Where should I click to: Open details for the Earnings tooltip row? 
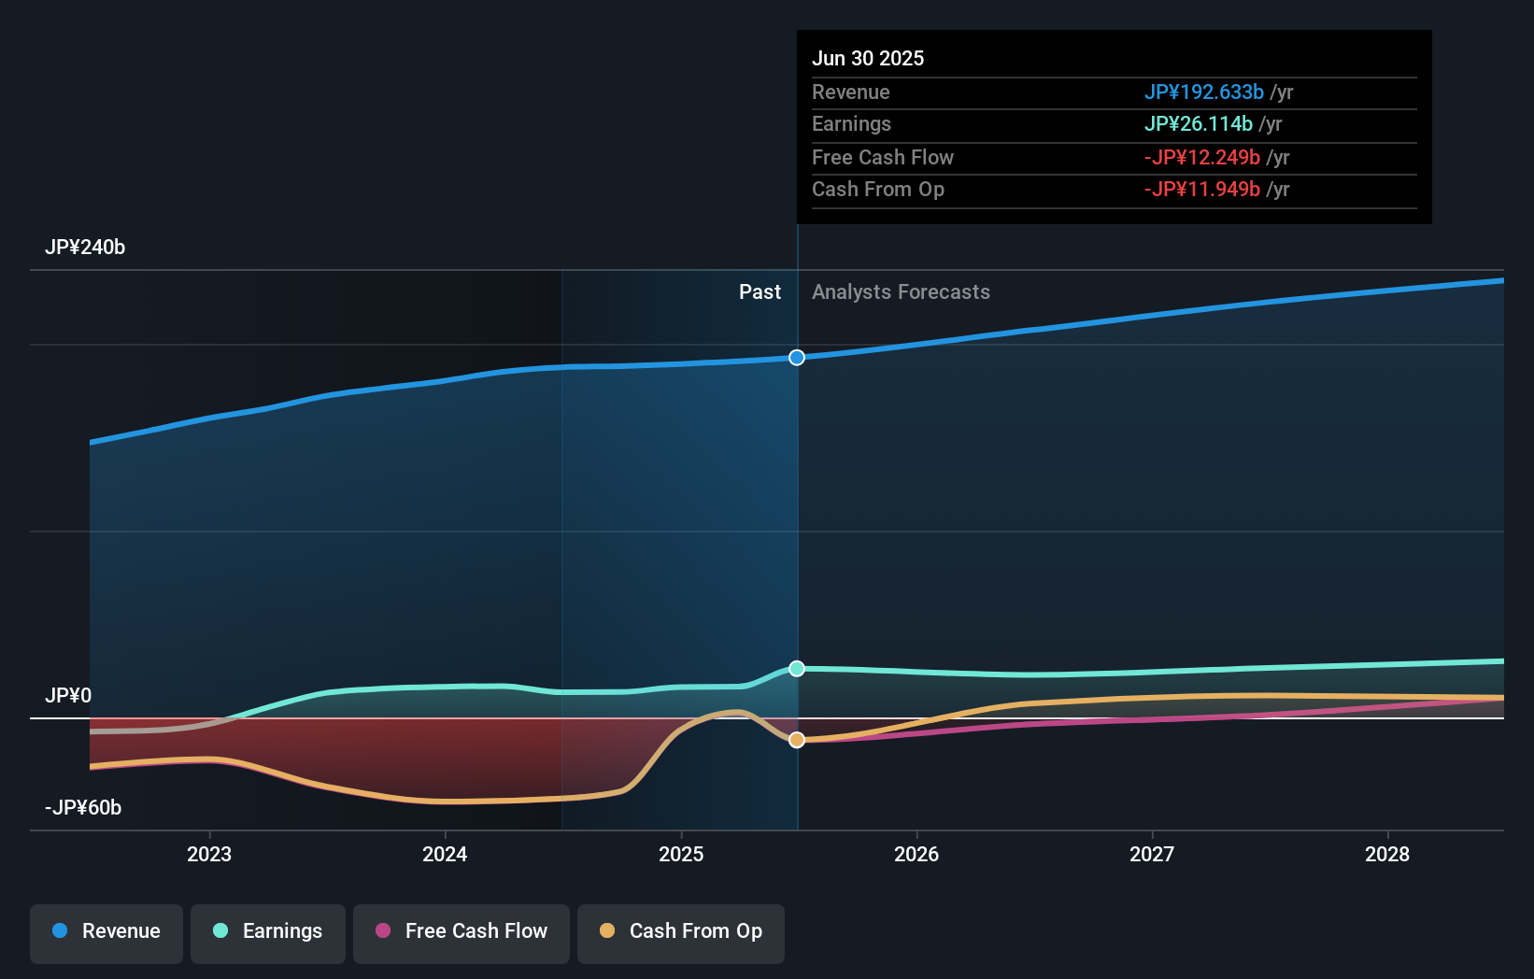coord(851,123)
